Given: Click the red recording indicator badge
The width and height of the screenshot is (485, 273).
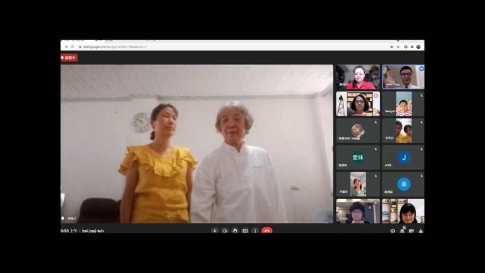Looking at the screenshot, I should (69, 57).
